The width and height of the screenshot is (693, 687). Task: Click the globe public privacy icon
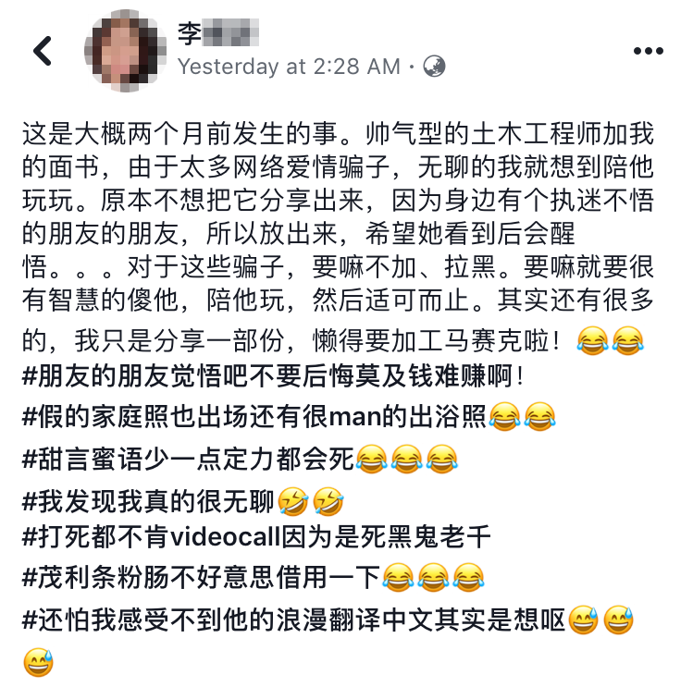434,67
